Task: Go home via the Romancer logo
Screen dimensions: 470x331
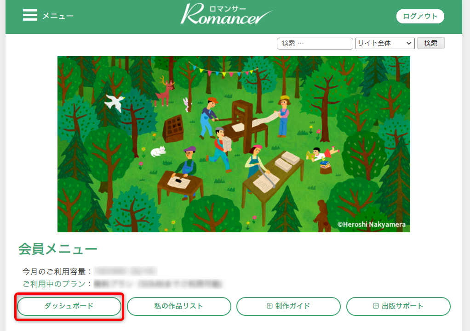Action: 226,15
